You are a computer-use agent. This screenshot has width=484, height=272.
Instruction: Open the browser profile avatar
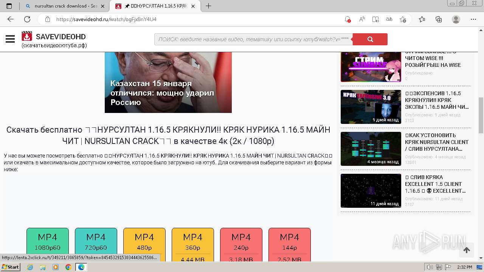click(x=456, y=19)
